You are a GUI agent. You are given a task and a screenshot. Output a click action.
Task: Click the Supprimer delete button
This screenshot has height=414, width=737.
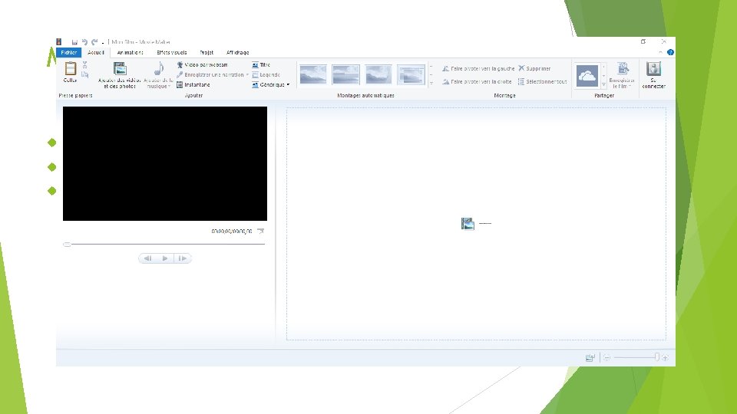(534, 68)
